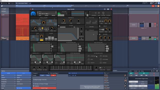The width and height of the screenshot is (160, 90).
Task: Click the Load preset button
Action: [42, 75]
